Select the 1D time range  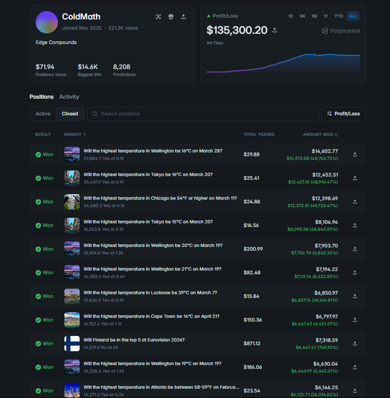pos(291,16)
